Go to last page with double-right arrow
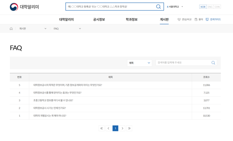This screenshot has height=141, width=233. pyautogui.click(x=129, y=128)
